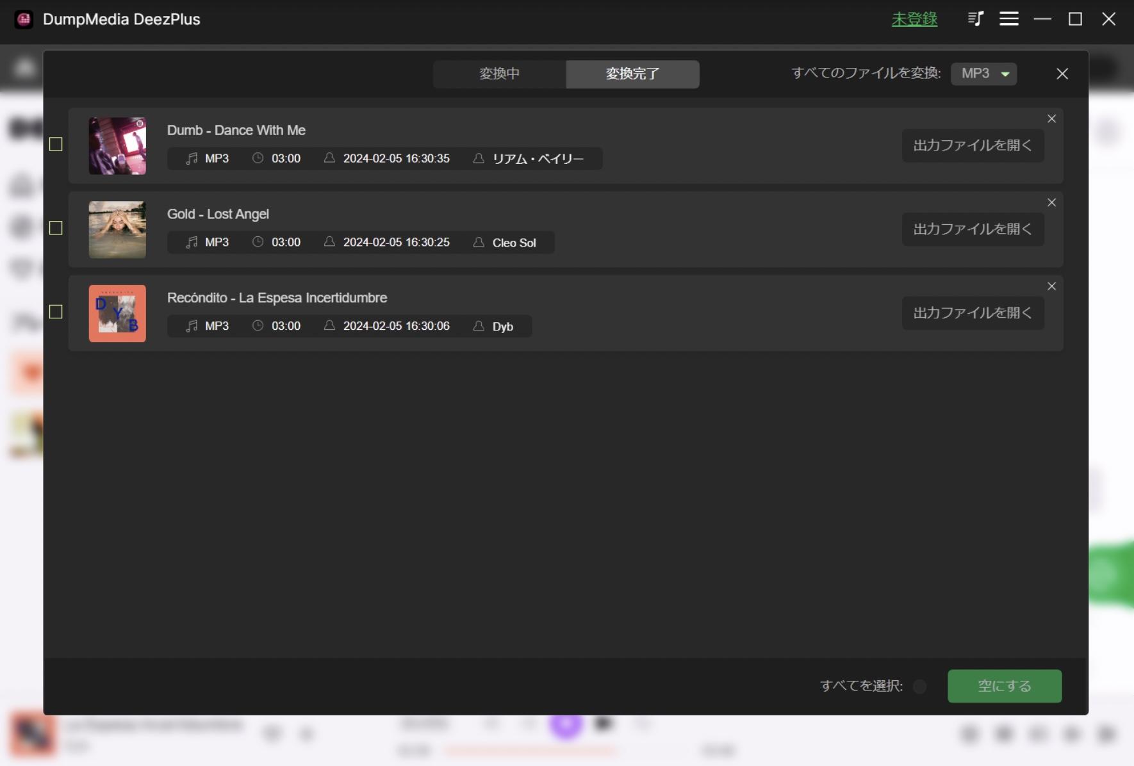Click timestamp 2024-02-05 16:30:06
The width and height of the screenshot is (1134, 766).
396,326
